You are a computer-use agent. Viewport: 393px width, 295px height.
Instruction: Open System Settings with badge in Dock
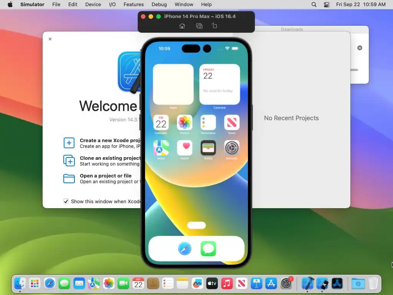tap(286, 283)
